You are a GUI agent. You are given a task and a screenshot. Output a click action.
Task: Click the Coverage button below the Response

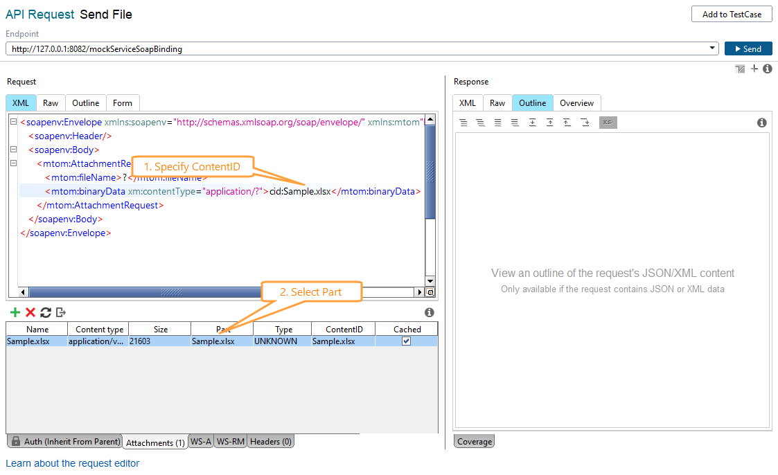tap(473, 441)
